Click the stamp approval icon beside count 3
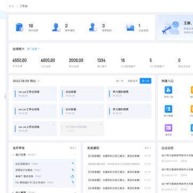193x193 pixels. point(93,27)
